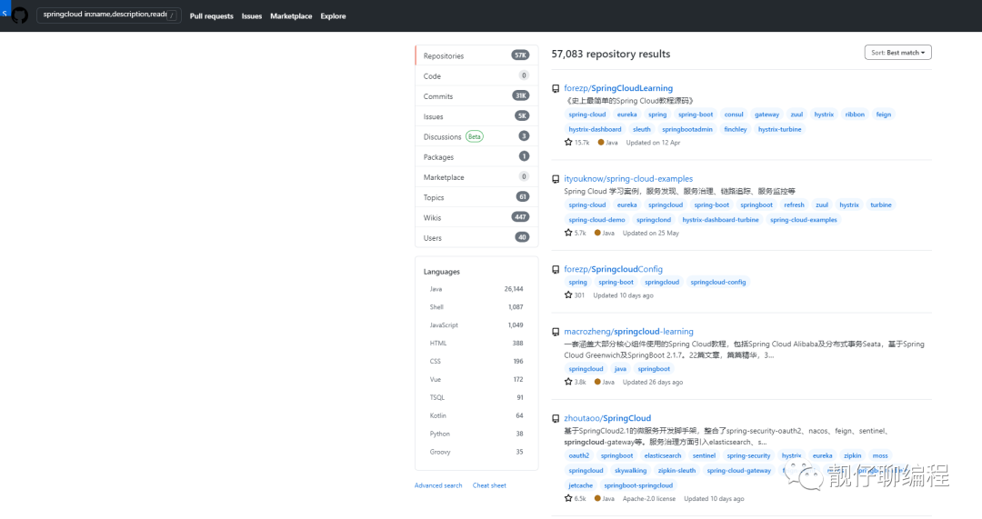Click the slash shortcut icon in search box
This screenshot has height=519, width=982.
pos(172,15)
